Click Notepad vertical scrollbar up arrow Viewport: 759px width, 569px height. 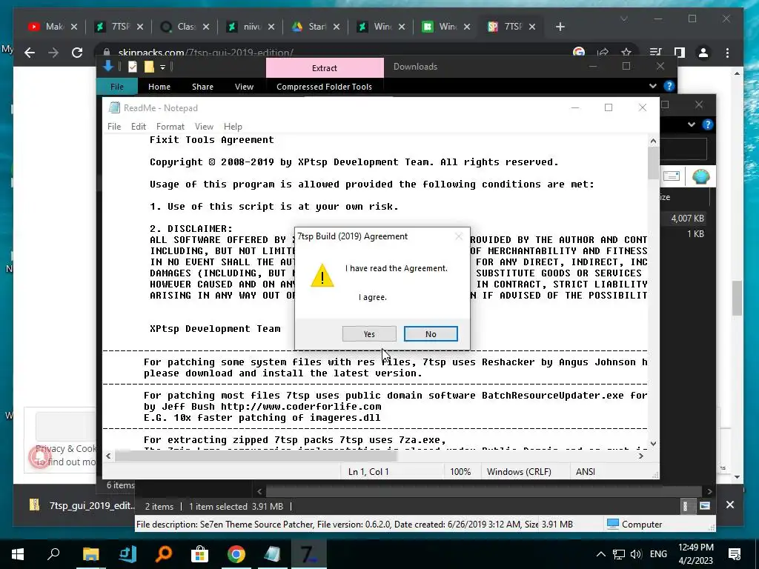click(653, 141)
